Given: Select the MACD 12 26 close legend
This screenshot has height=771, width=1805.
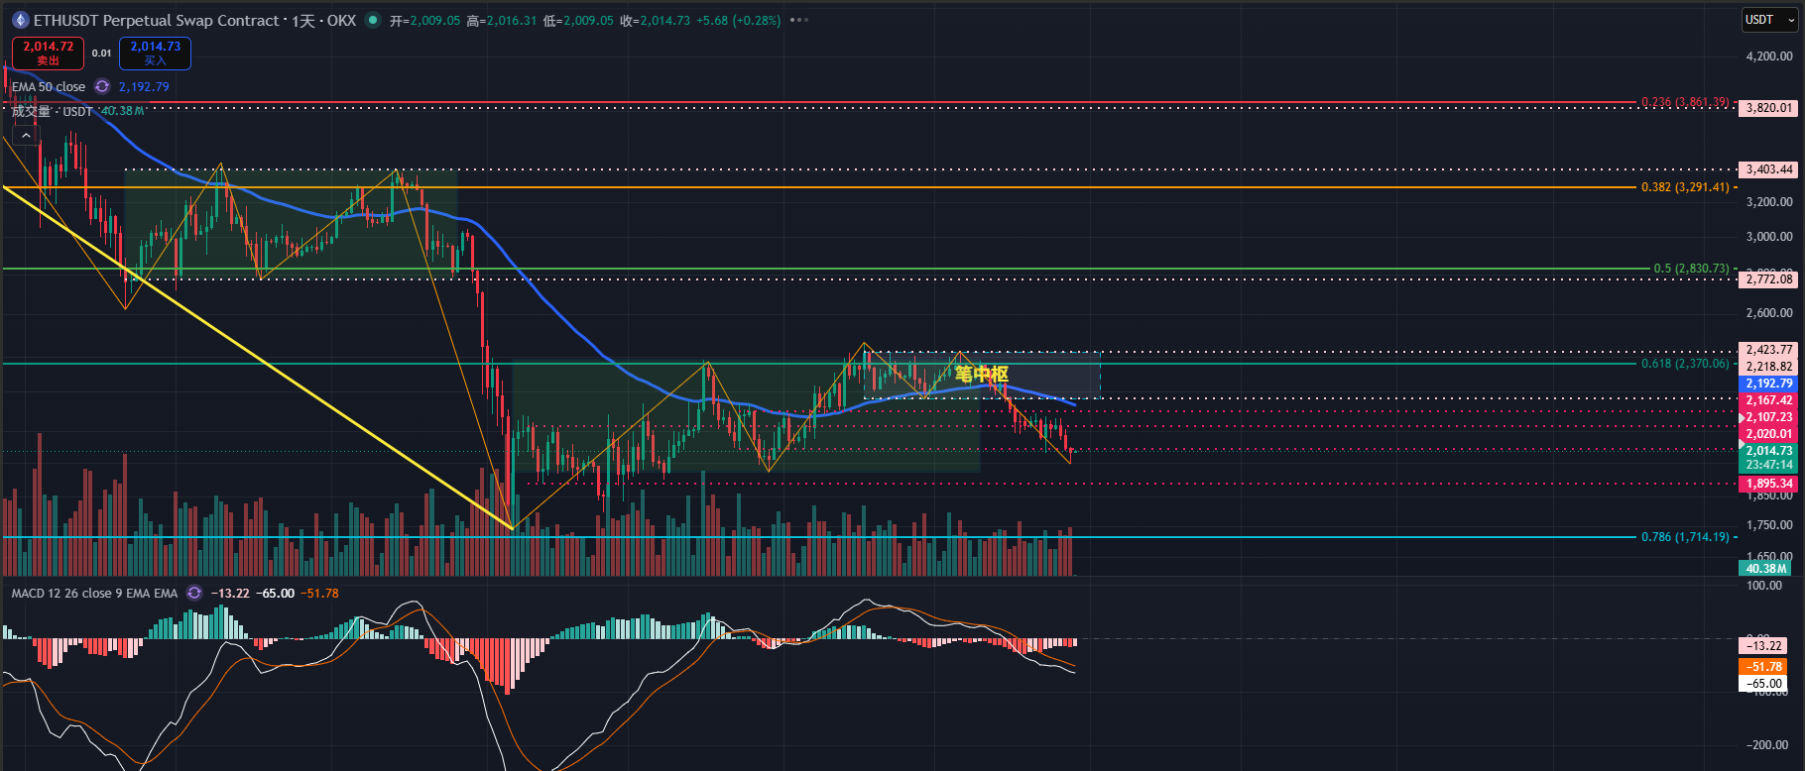Looking at the screenshot, I should pos(94,594).
